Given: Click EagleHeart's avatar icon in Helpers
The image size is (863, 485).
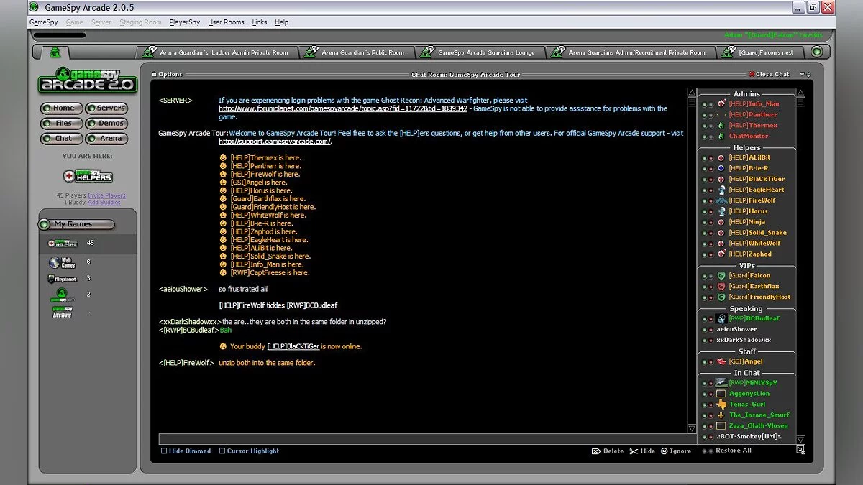Looking at the screenshot, I should point(721,190).
